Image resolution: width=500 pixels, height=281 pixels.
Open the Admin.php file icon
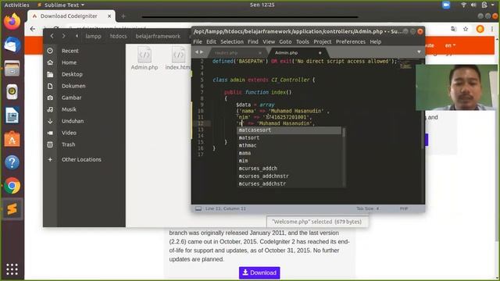click(x=145, y=58)
